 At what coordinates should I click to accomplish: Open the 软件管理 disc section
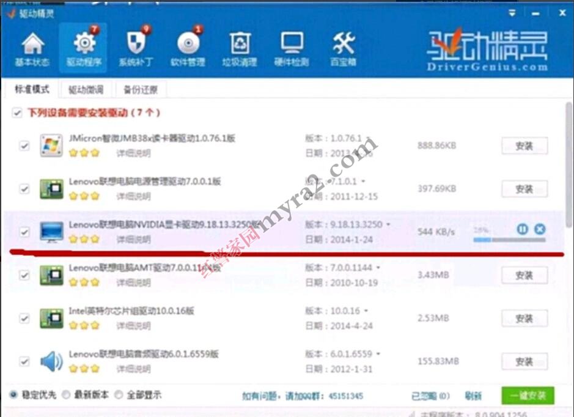[188, 50]
